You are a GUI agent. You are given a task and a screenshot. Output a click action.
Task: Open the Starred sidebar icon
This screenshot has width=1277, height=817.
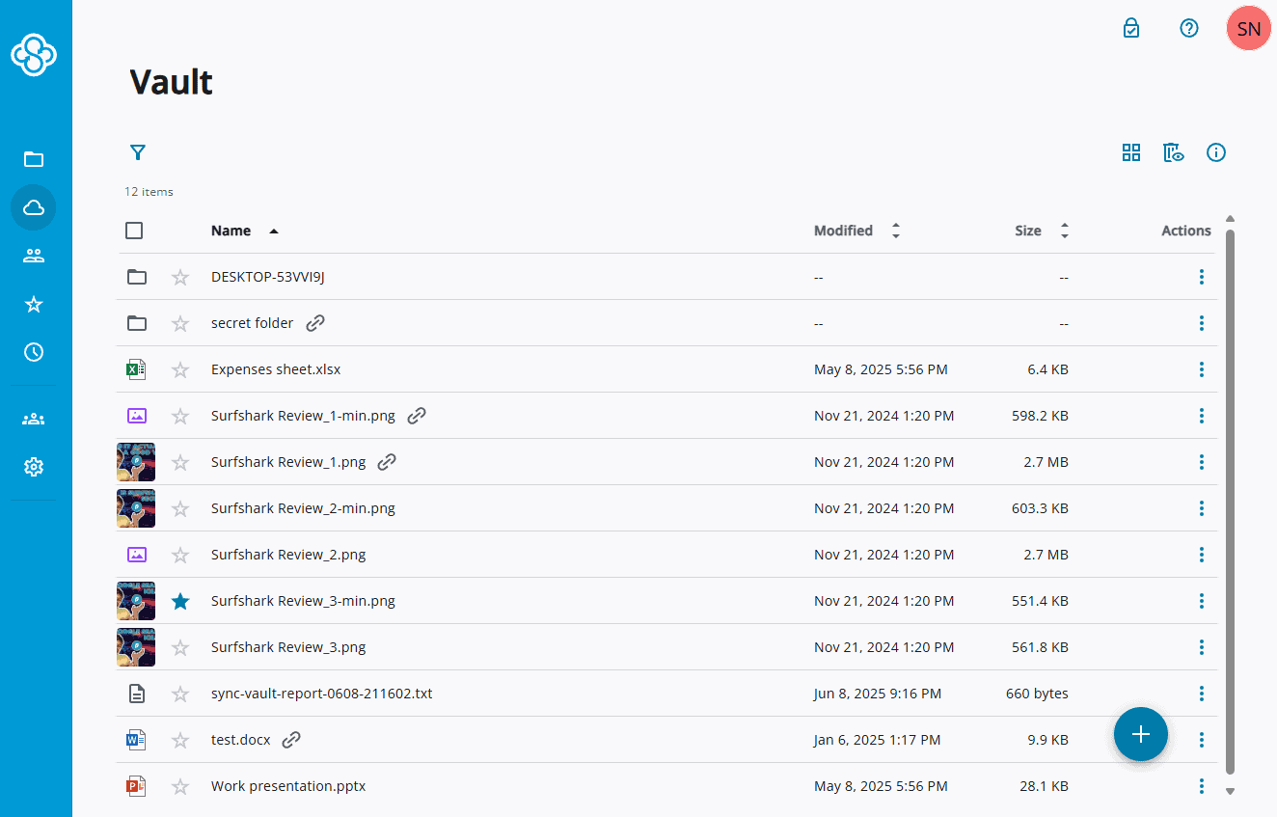click(x=34, y=304)
